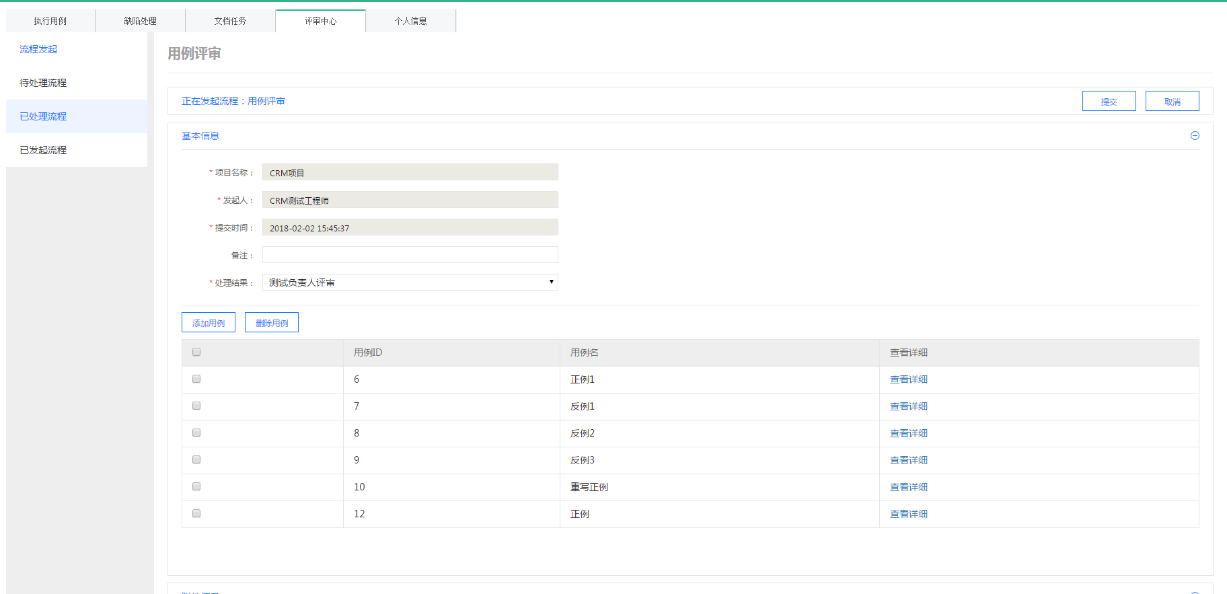The height and width of the screenshot is (594, 1227).
Task: Click the 删除用例 button
Action: coord(272,323)
